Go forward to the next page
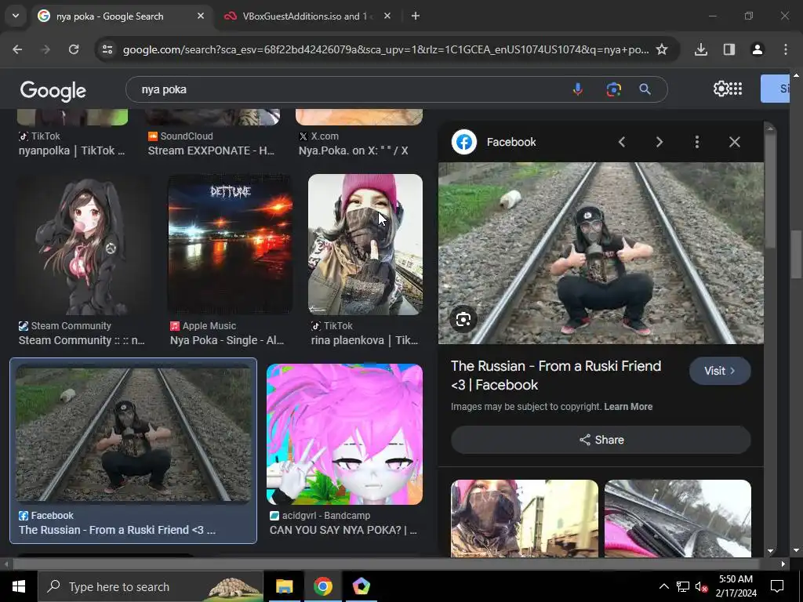The height and width of the screenshot is (602, 803). [45, 49]
